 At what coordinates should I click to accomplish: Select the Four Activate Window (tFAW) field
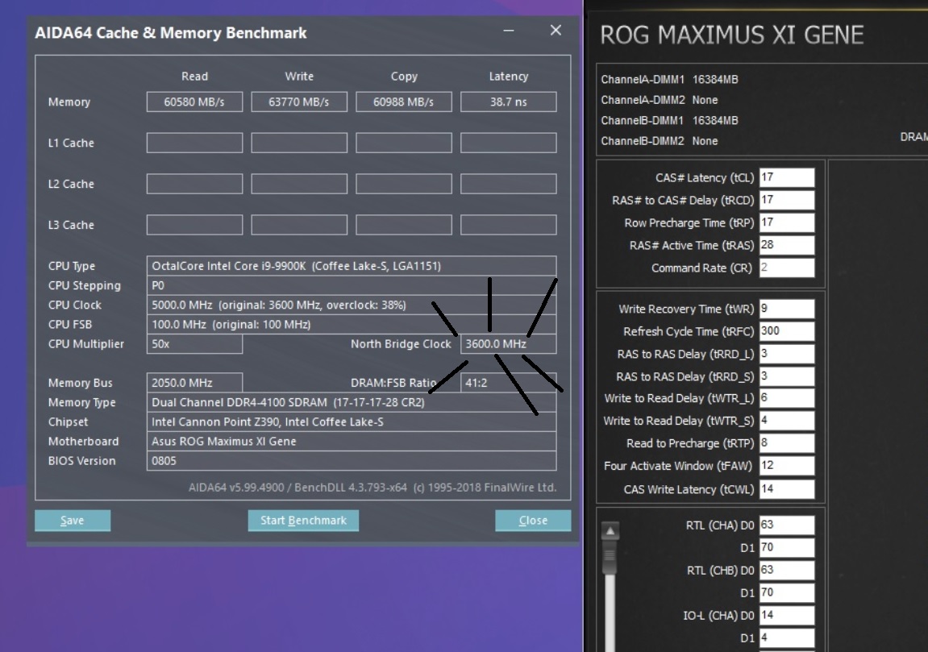coord(787,466)
